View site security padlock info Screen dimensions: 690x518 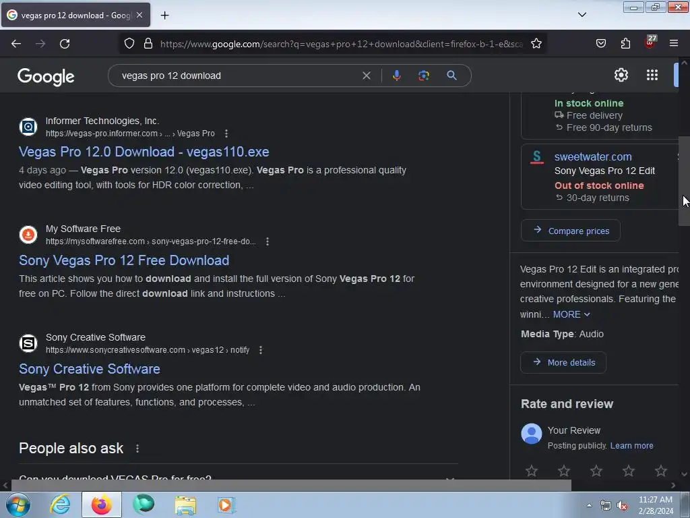[148, 44]
